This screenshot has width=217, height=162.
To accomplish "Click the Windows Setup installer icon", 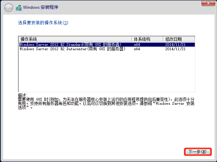I will [19, 8].
